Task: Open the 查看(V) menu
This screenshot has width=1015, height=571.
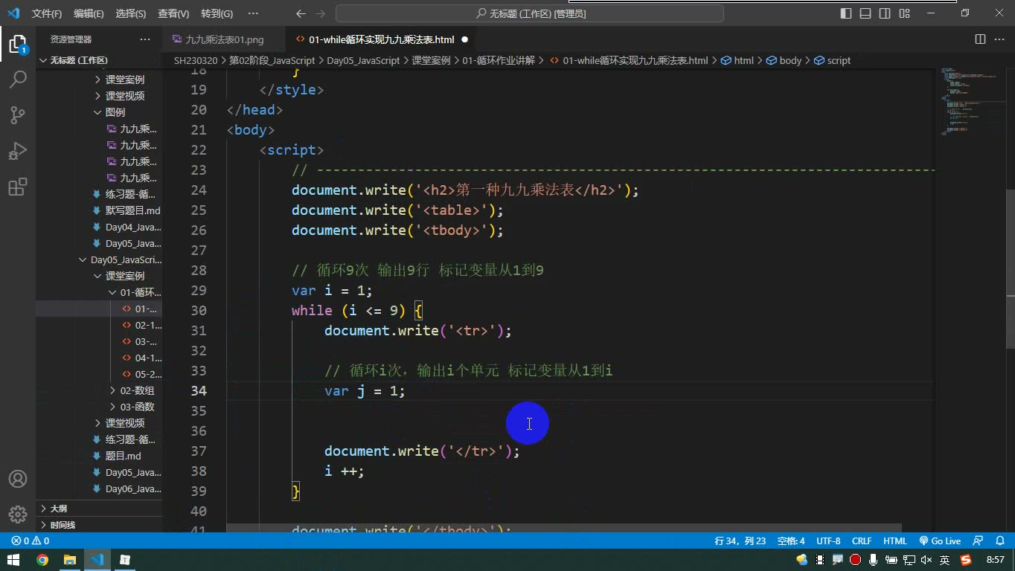Action: click(173, 13)
